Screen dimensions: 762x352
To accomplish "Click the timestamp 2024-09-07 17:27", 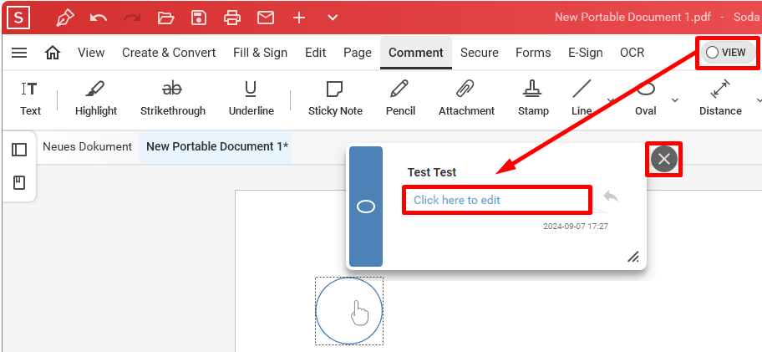I will click(576, 226).
